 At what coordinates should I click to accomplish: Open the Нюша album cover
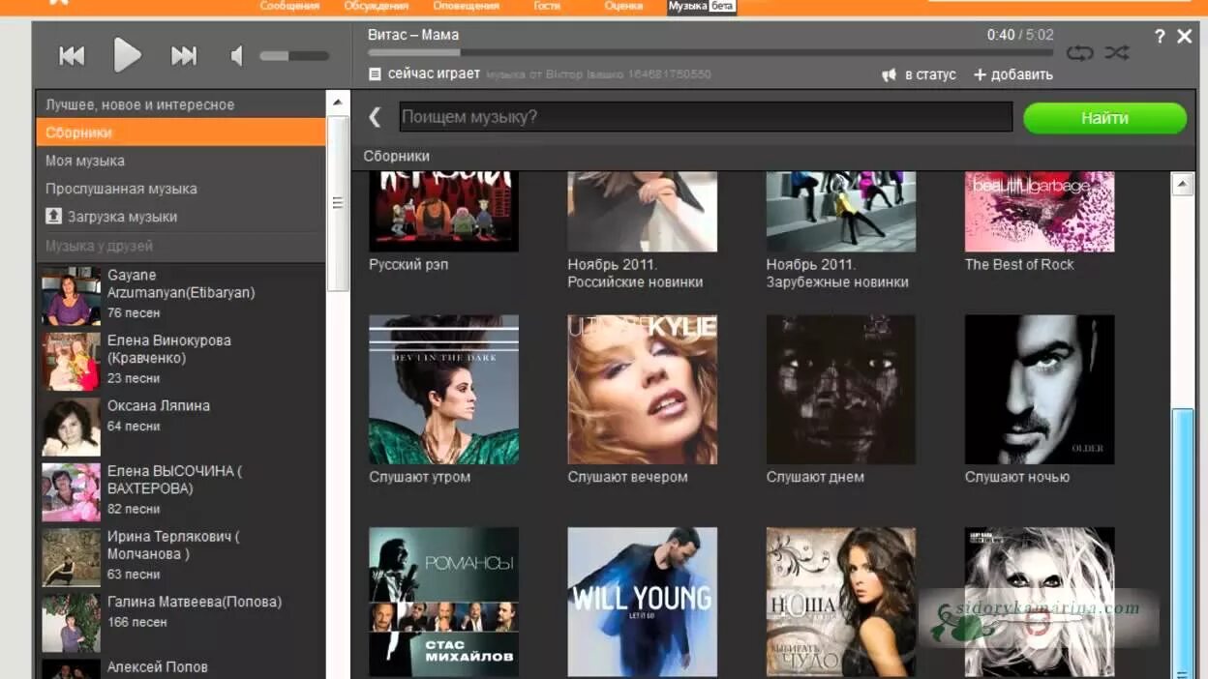(x=841, y=602)
